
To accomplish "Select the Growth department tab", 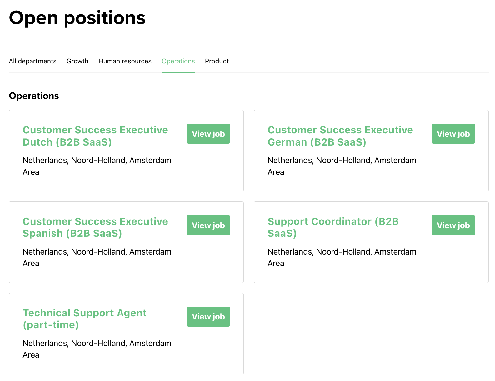I will (x=77, y=61).
